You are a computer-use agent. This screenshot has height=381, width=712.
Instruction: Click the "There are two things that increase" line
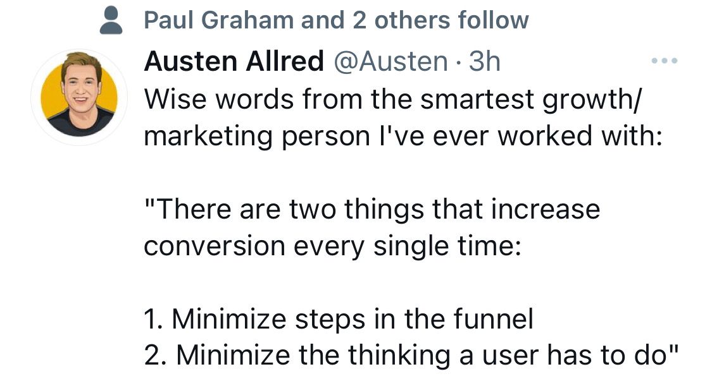click(x=372, y=210)
